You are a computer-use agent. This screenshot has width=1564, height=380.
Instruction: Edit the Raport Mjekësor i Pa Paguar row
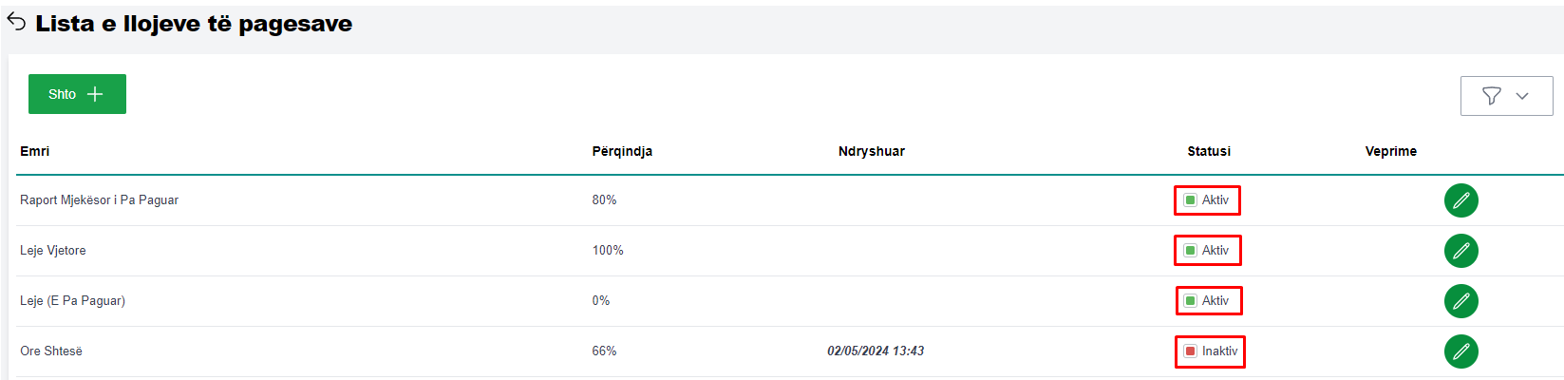1460,200
